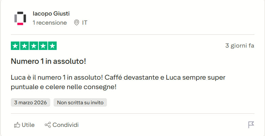Click the second green rating star

click(25, 46)
